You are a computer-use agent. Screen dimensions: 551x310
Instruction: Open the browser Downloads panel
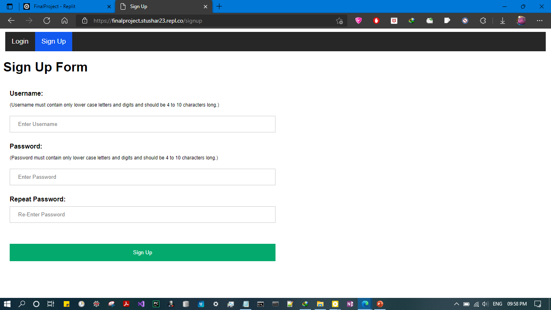(503, 21)
